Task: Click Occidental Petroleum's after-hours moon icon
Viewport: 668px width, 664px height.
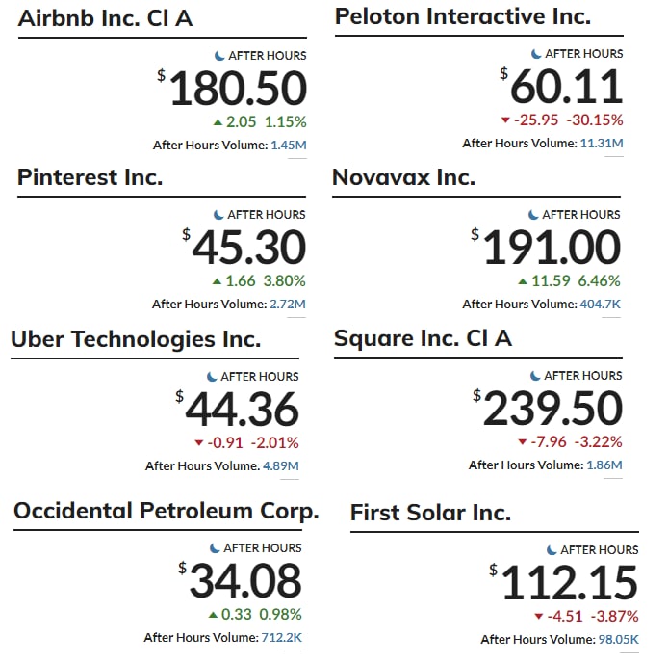Action: pos(215,548)
